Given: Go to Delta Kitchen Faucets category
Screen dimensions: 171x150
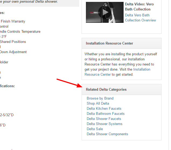Looking at the screenshot, I should (104, 108).
